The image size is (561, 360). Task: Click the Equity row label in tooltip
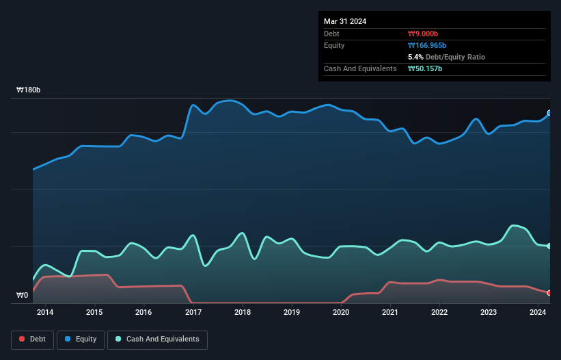click(334, 45)
